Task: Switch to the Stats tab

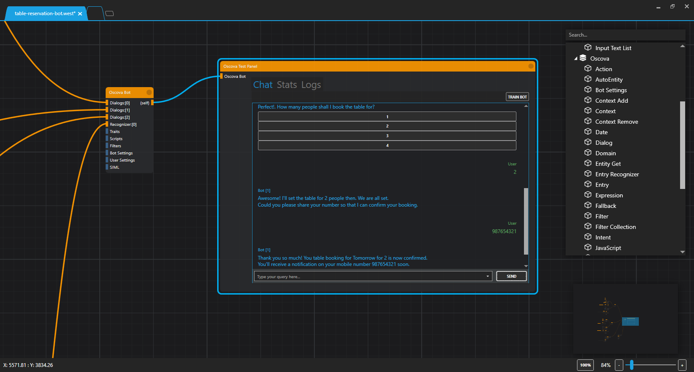Action: pyautogui.click(x=287, y=85)
